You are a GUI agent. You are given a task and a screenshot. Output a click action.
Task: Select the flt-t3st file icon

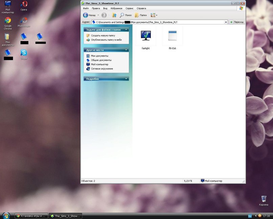(x=173, y=36)
